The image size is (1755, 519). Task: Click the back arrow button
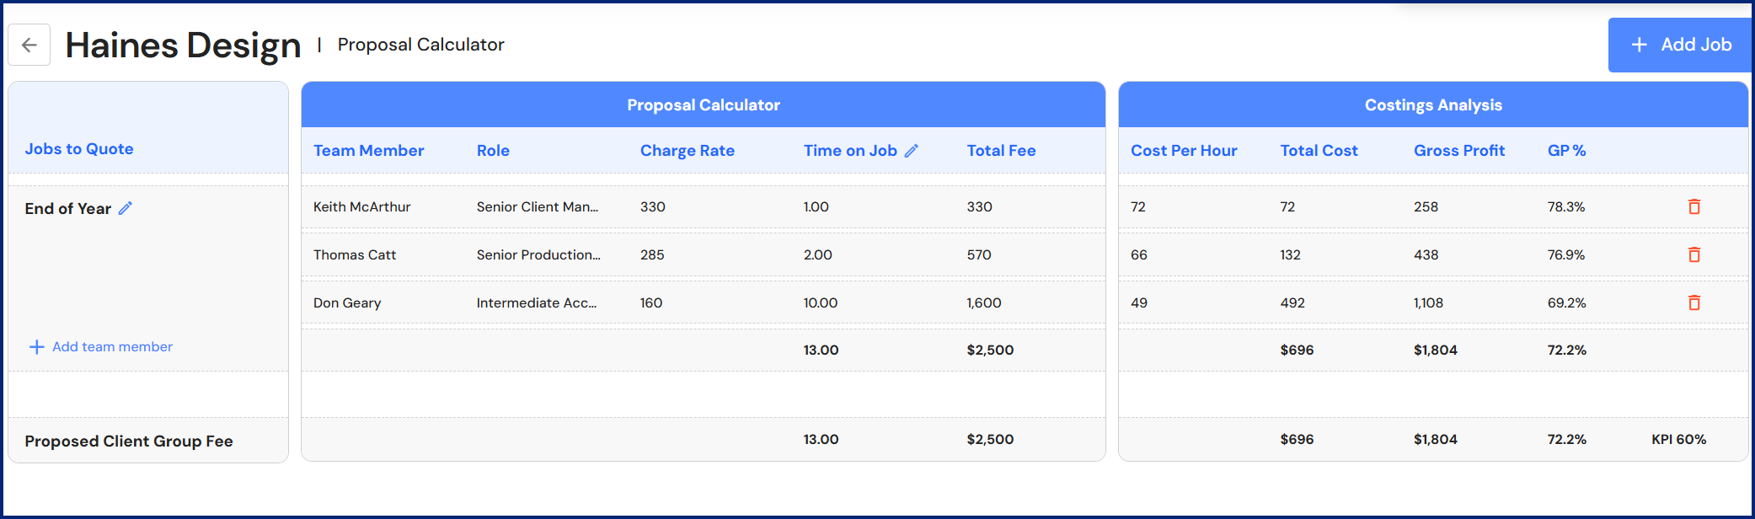point(29,45)
